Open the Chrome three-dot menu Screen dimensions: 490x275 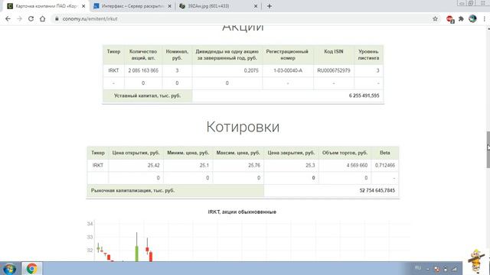click(484, 18)
